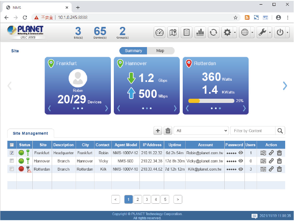Screen dimensions: 294x221
Task: Select the Site Management tab
Action: (30, 133)
